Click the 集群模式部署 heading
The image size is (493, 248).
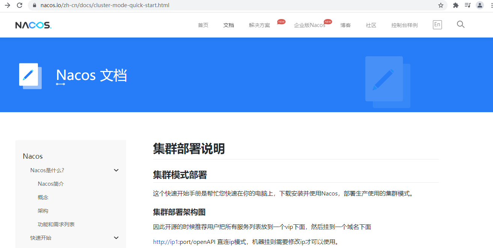180,175
